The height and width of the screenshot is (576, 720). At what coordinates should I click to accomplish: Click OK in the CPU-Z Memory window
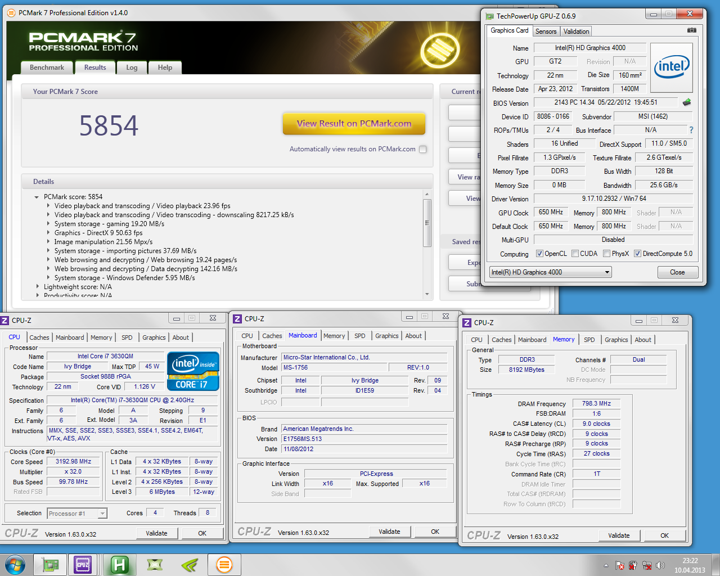[x=664, y=535]
